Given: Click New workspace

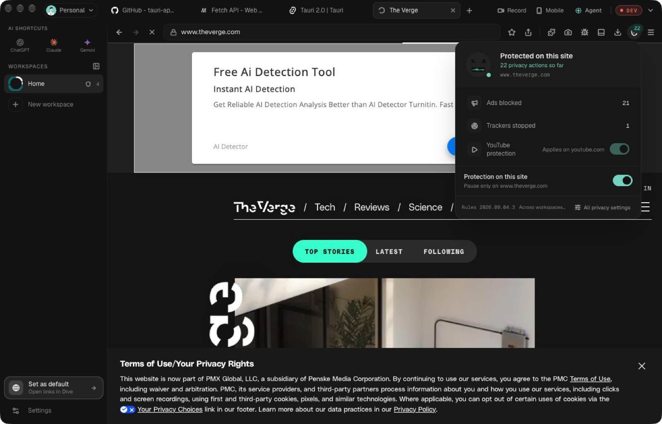Looking at the screenshot, I should click(50, 104).
